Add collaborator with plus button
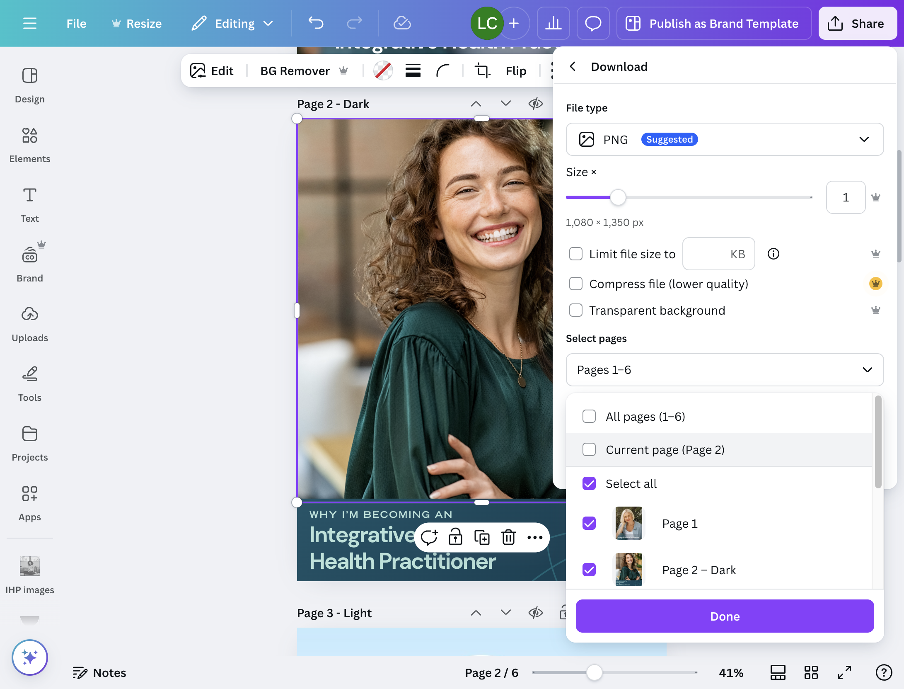The height and width of the screenshot is (689, 904). click(514, 23)
